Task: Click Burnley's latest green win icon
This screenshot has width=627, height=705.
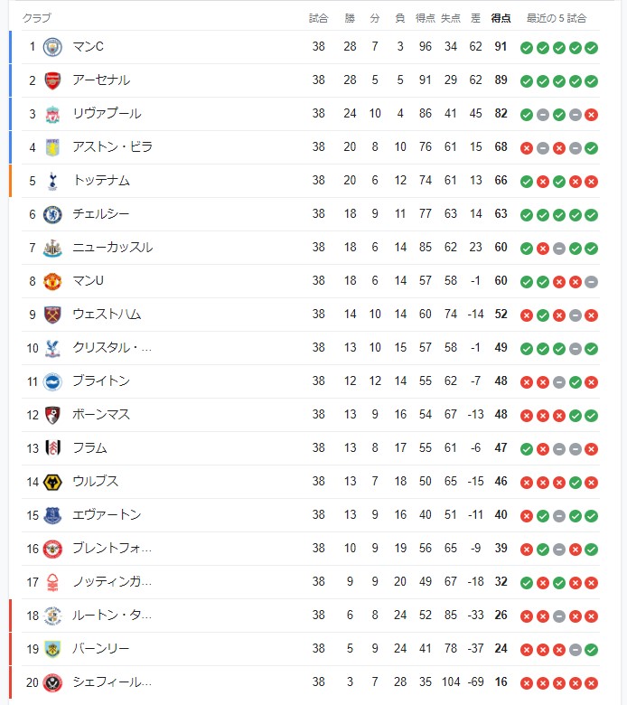Action: click(592, 650)
